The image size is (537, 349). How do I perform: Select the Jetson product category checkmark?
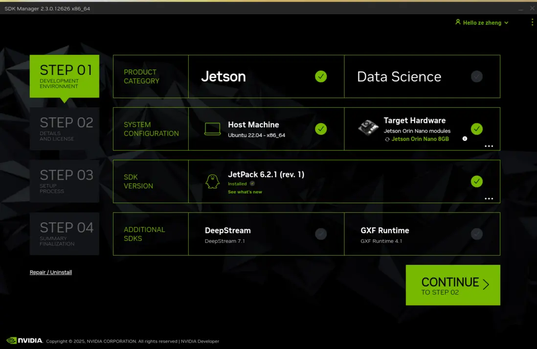pos(321,76)
